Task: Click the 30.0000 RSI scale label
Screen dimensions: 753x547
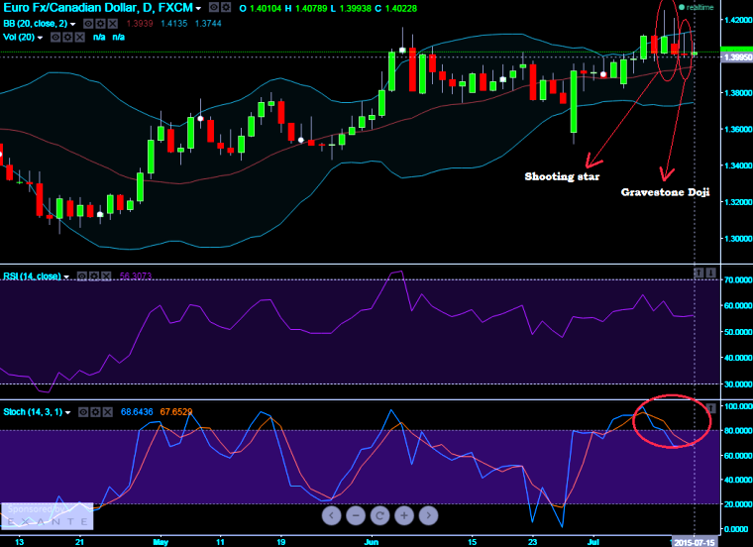Action: 737,384
